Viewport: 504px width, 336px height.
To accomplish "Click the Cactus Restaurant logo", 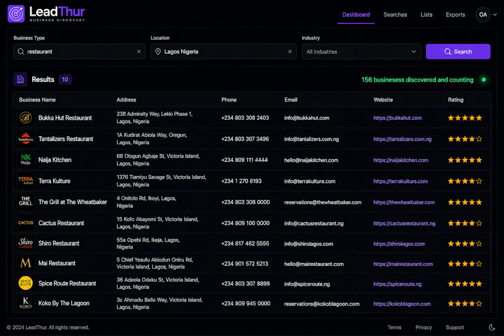I will click(x=26, y=223).
